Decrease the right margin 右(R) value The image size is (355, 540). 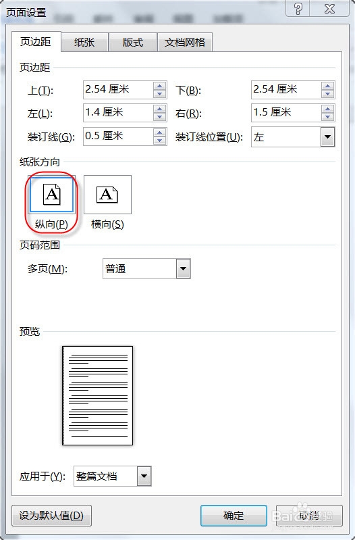click(327, 117)
